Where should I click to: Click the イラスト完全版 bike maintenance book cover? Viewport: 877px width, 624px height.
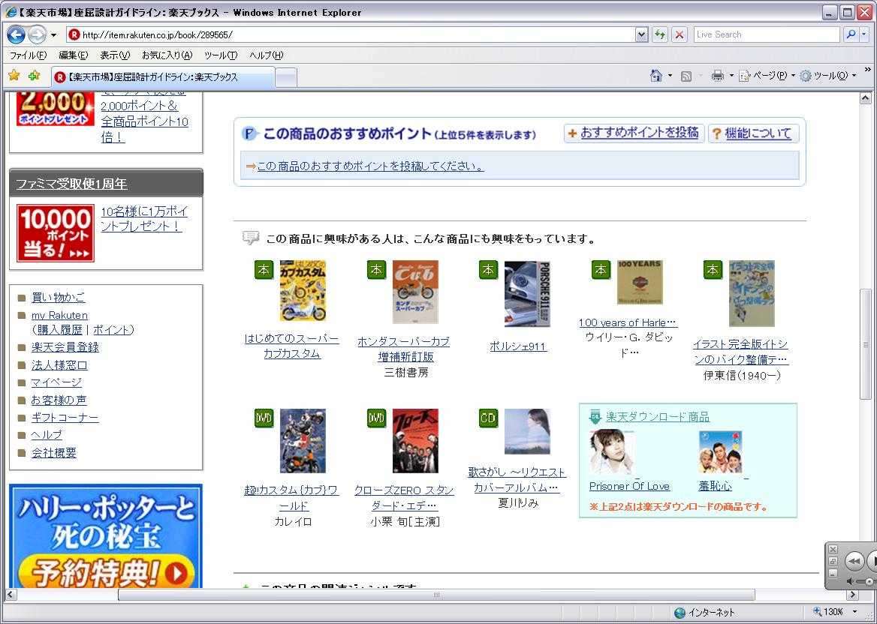(x=752, y=293)
